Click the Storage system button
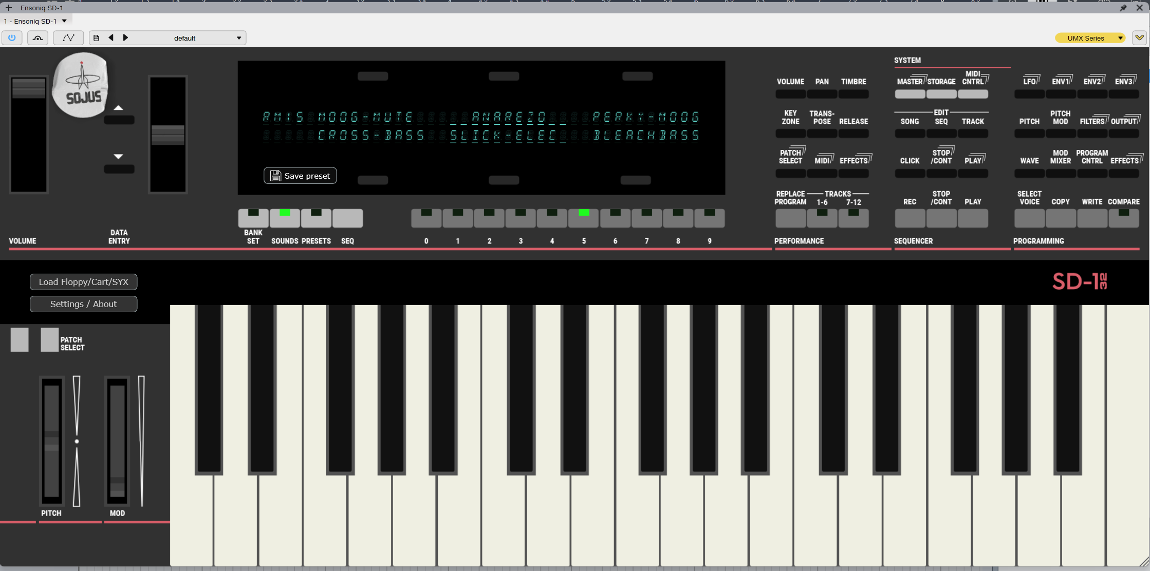This screenshot has width=1150, height=571. [941, 94]
